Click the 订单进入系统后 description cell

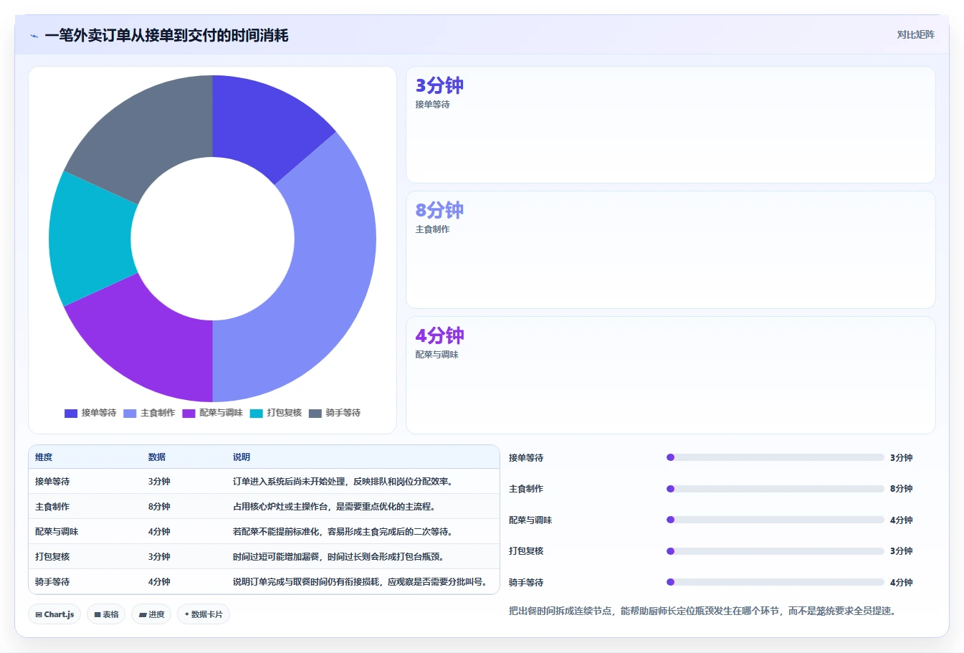tap(343, 482)
